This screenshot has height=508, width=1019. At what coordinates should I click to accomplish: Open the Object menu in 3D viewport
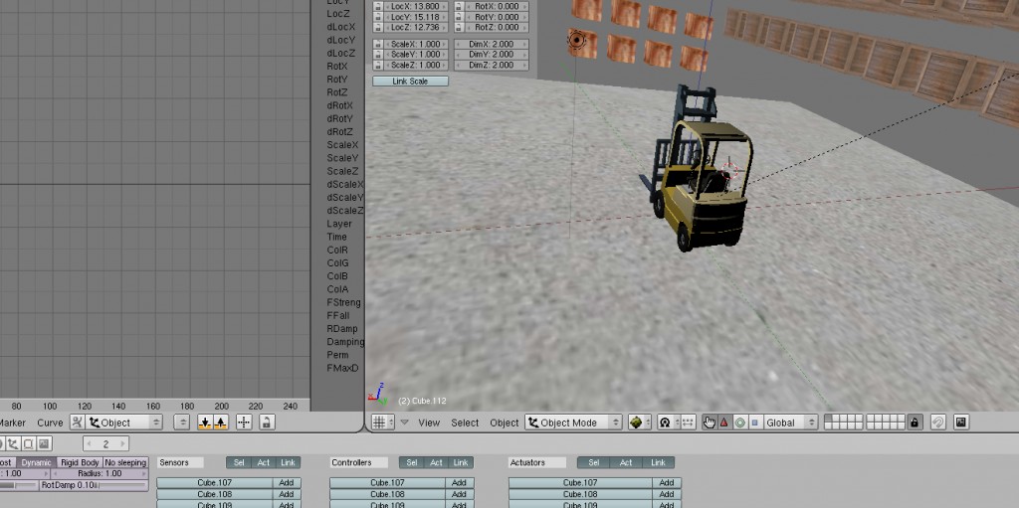pos(505,423)
